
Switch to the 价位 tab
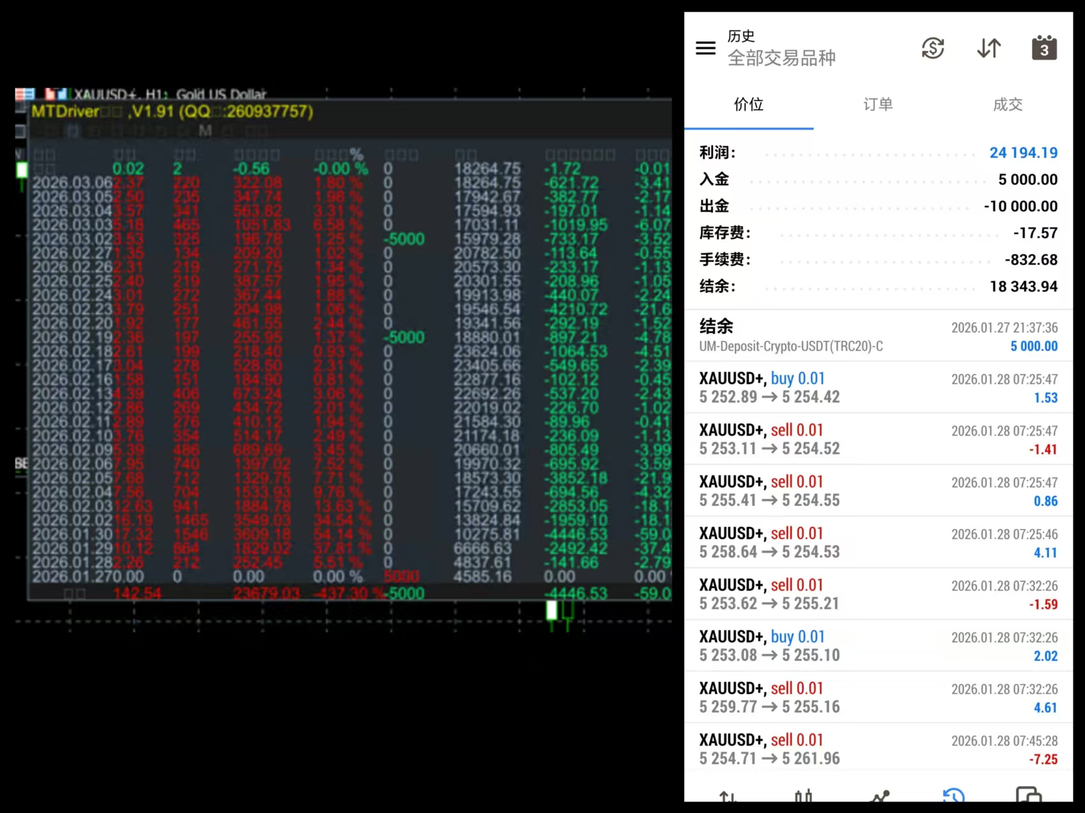click(x=749, y=104)
